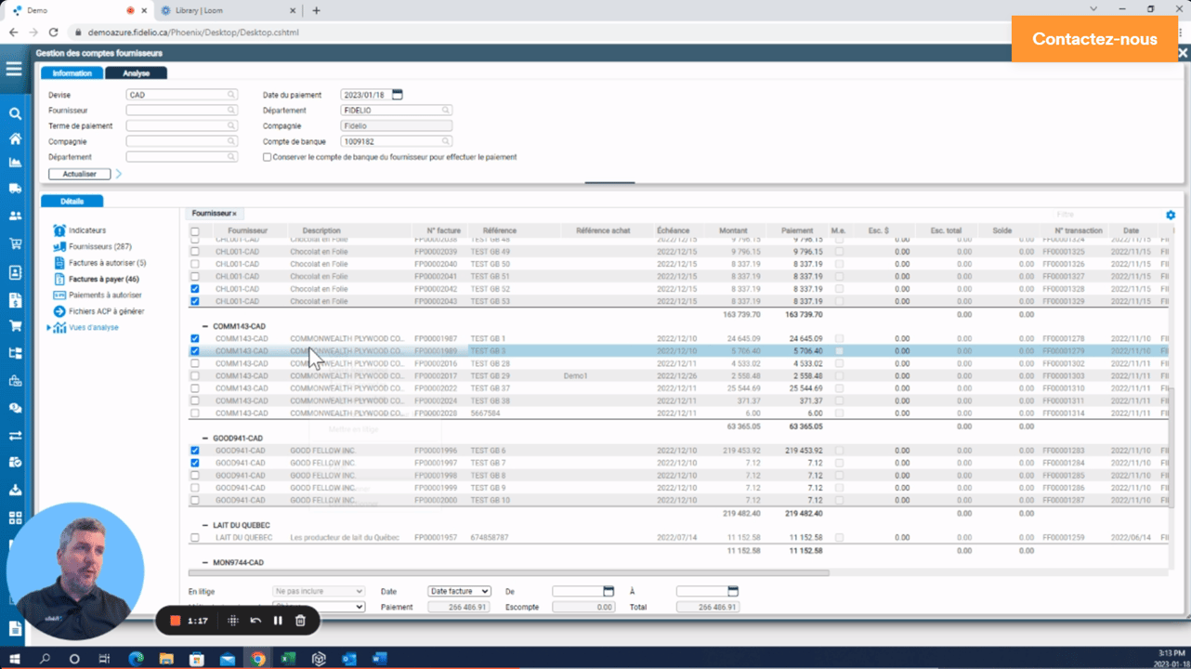Open Fichiers ACP à générer in the tree
1191x669 pixels.
pos(98,311)
